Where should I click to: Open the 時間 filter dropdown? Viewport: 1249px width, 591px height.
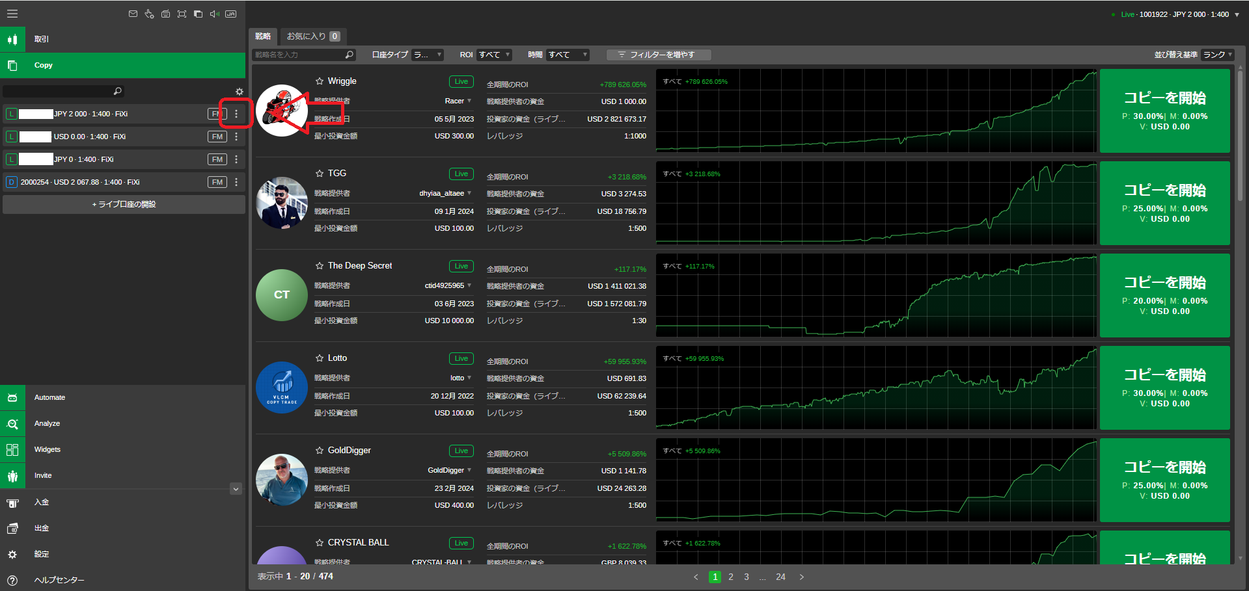568,55
